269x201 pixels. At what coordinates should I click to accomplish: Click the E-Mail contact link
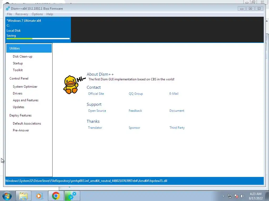174,94
